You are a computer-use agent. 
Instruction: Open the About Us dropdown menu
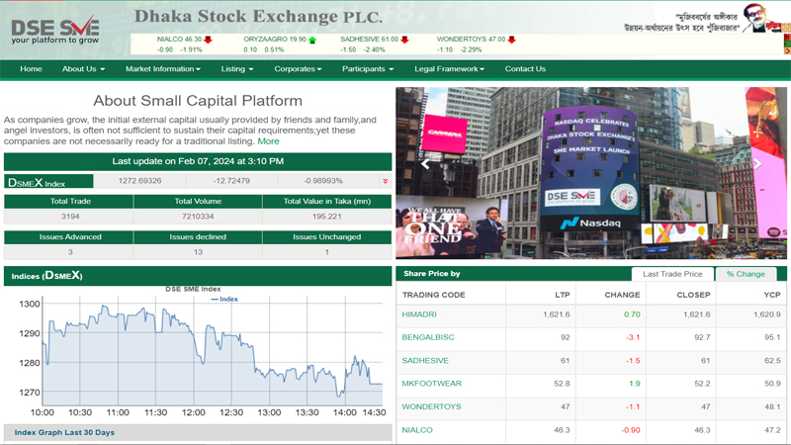click(x=83, y=69)
